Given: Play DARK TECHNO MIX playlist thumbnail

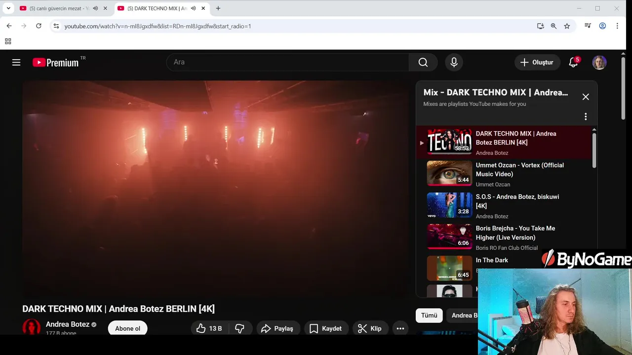Looking at the screenshot, I should pos(449,142).
